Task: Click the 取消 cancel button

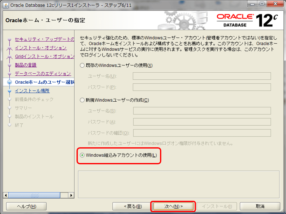Action: click(x=260, y=206)
